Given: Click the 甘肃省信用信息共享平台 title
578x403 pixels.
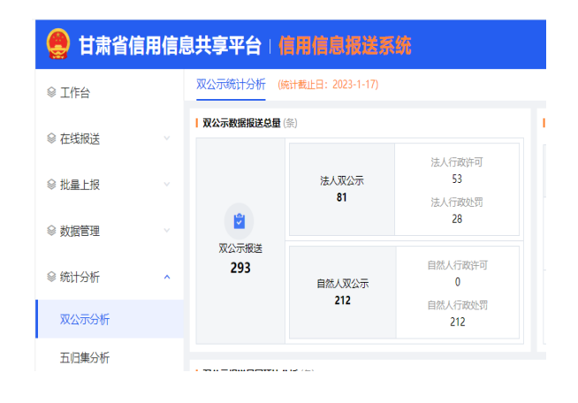Looking at the screenshot, I should pos(170,45).
